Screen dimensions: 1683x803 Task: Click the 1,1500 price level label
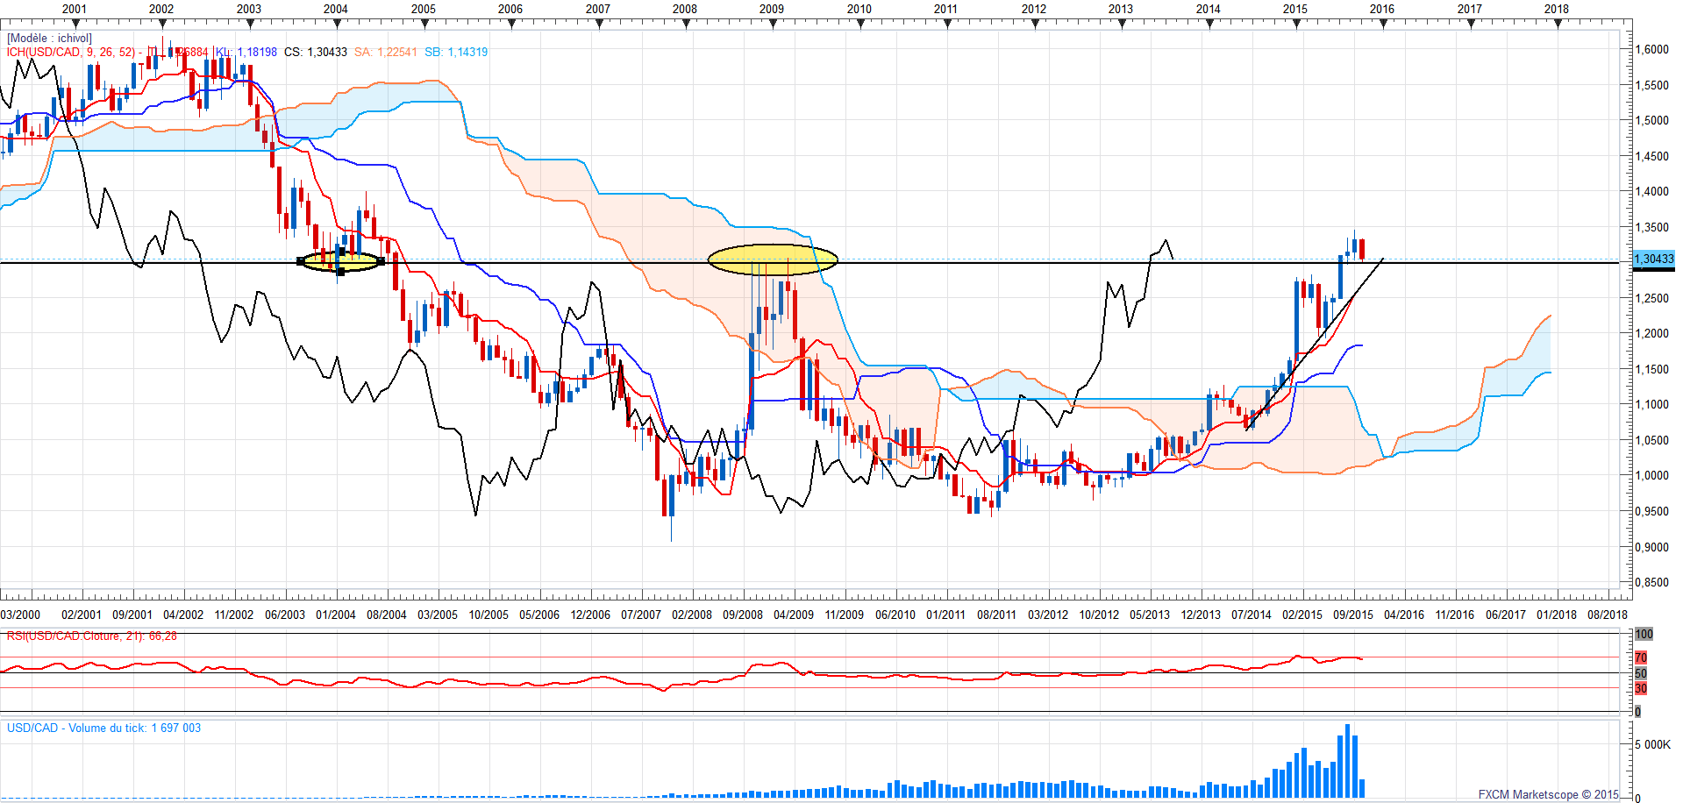pos(1652,369)
